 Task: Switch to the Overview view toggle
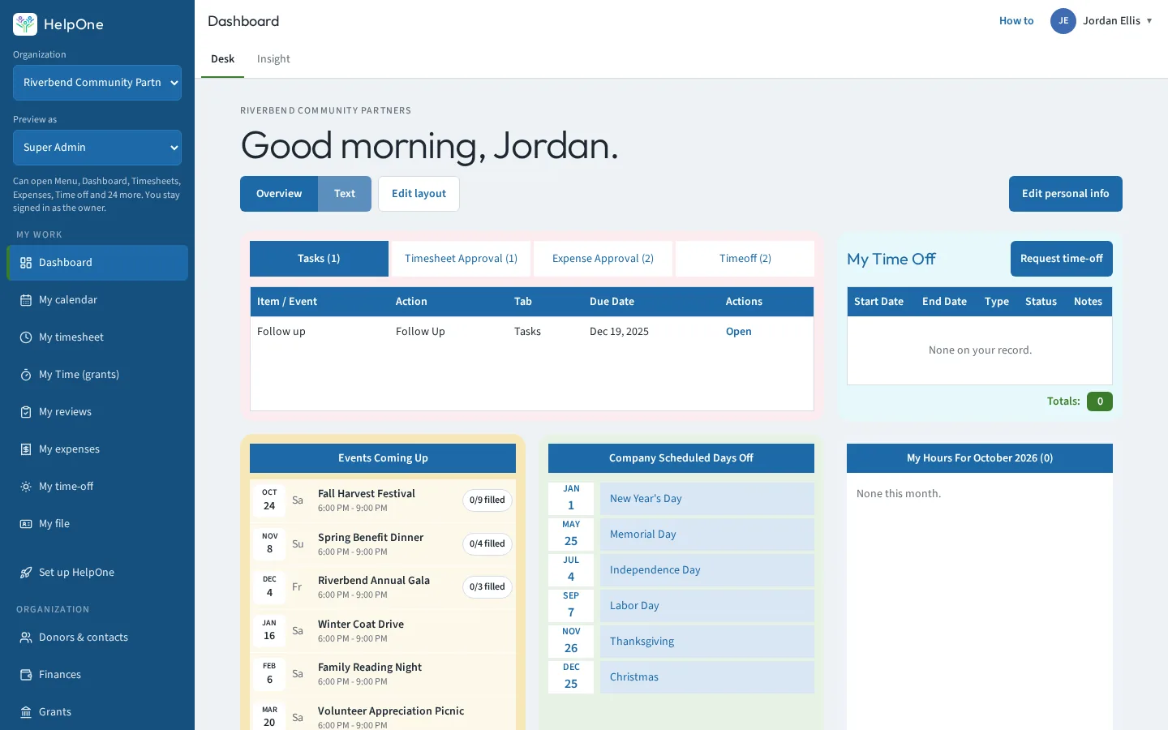click(x=279, y=194)
